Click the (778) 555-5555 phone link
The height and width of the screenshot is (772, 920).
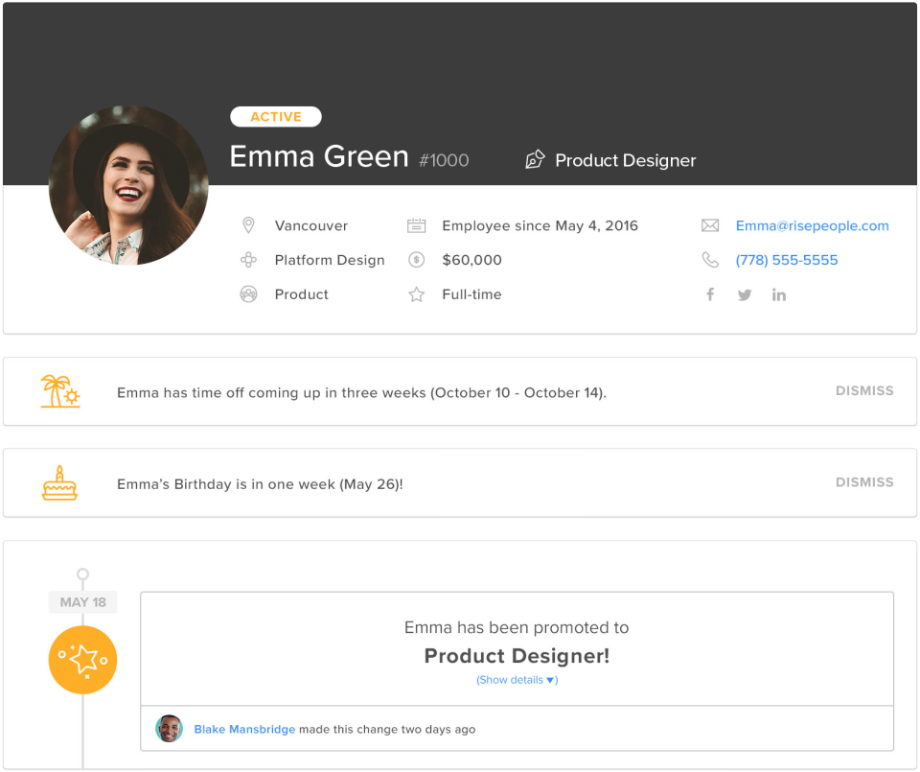pyautogui.click(x=786, y=260)
